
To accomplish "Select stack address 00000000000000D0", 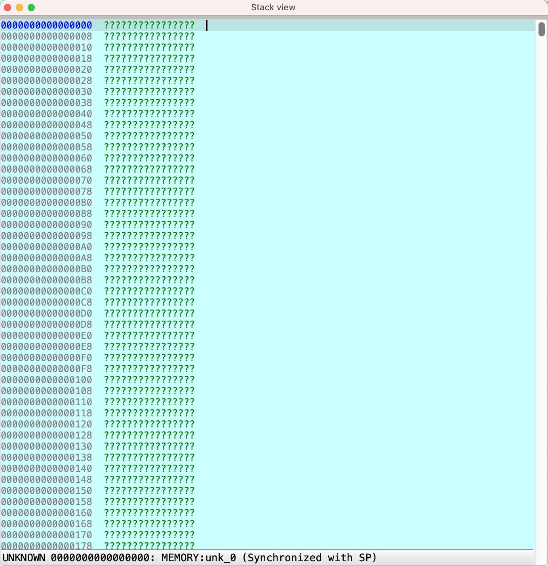I will (47, 313).
